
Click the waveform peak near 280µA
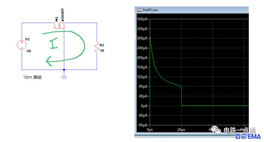click(x=150, y=37)
